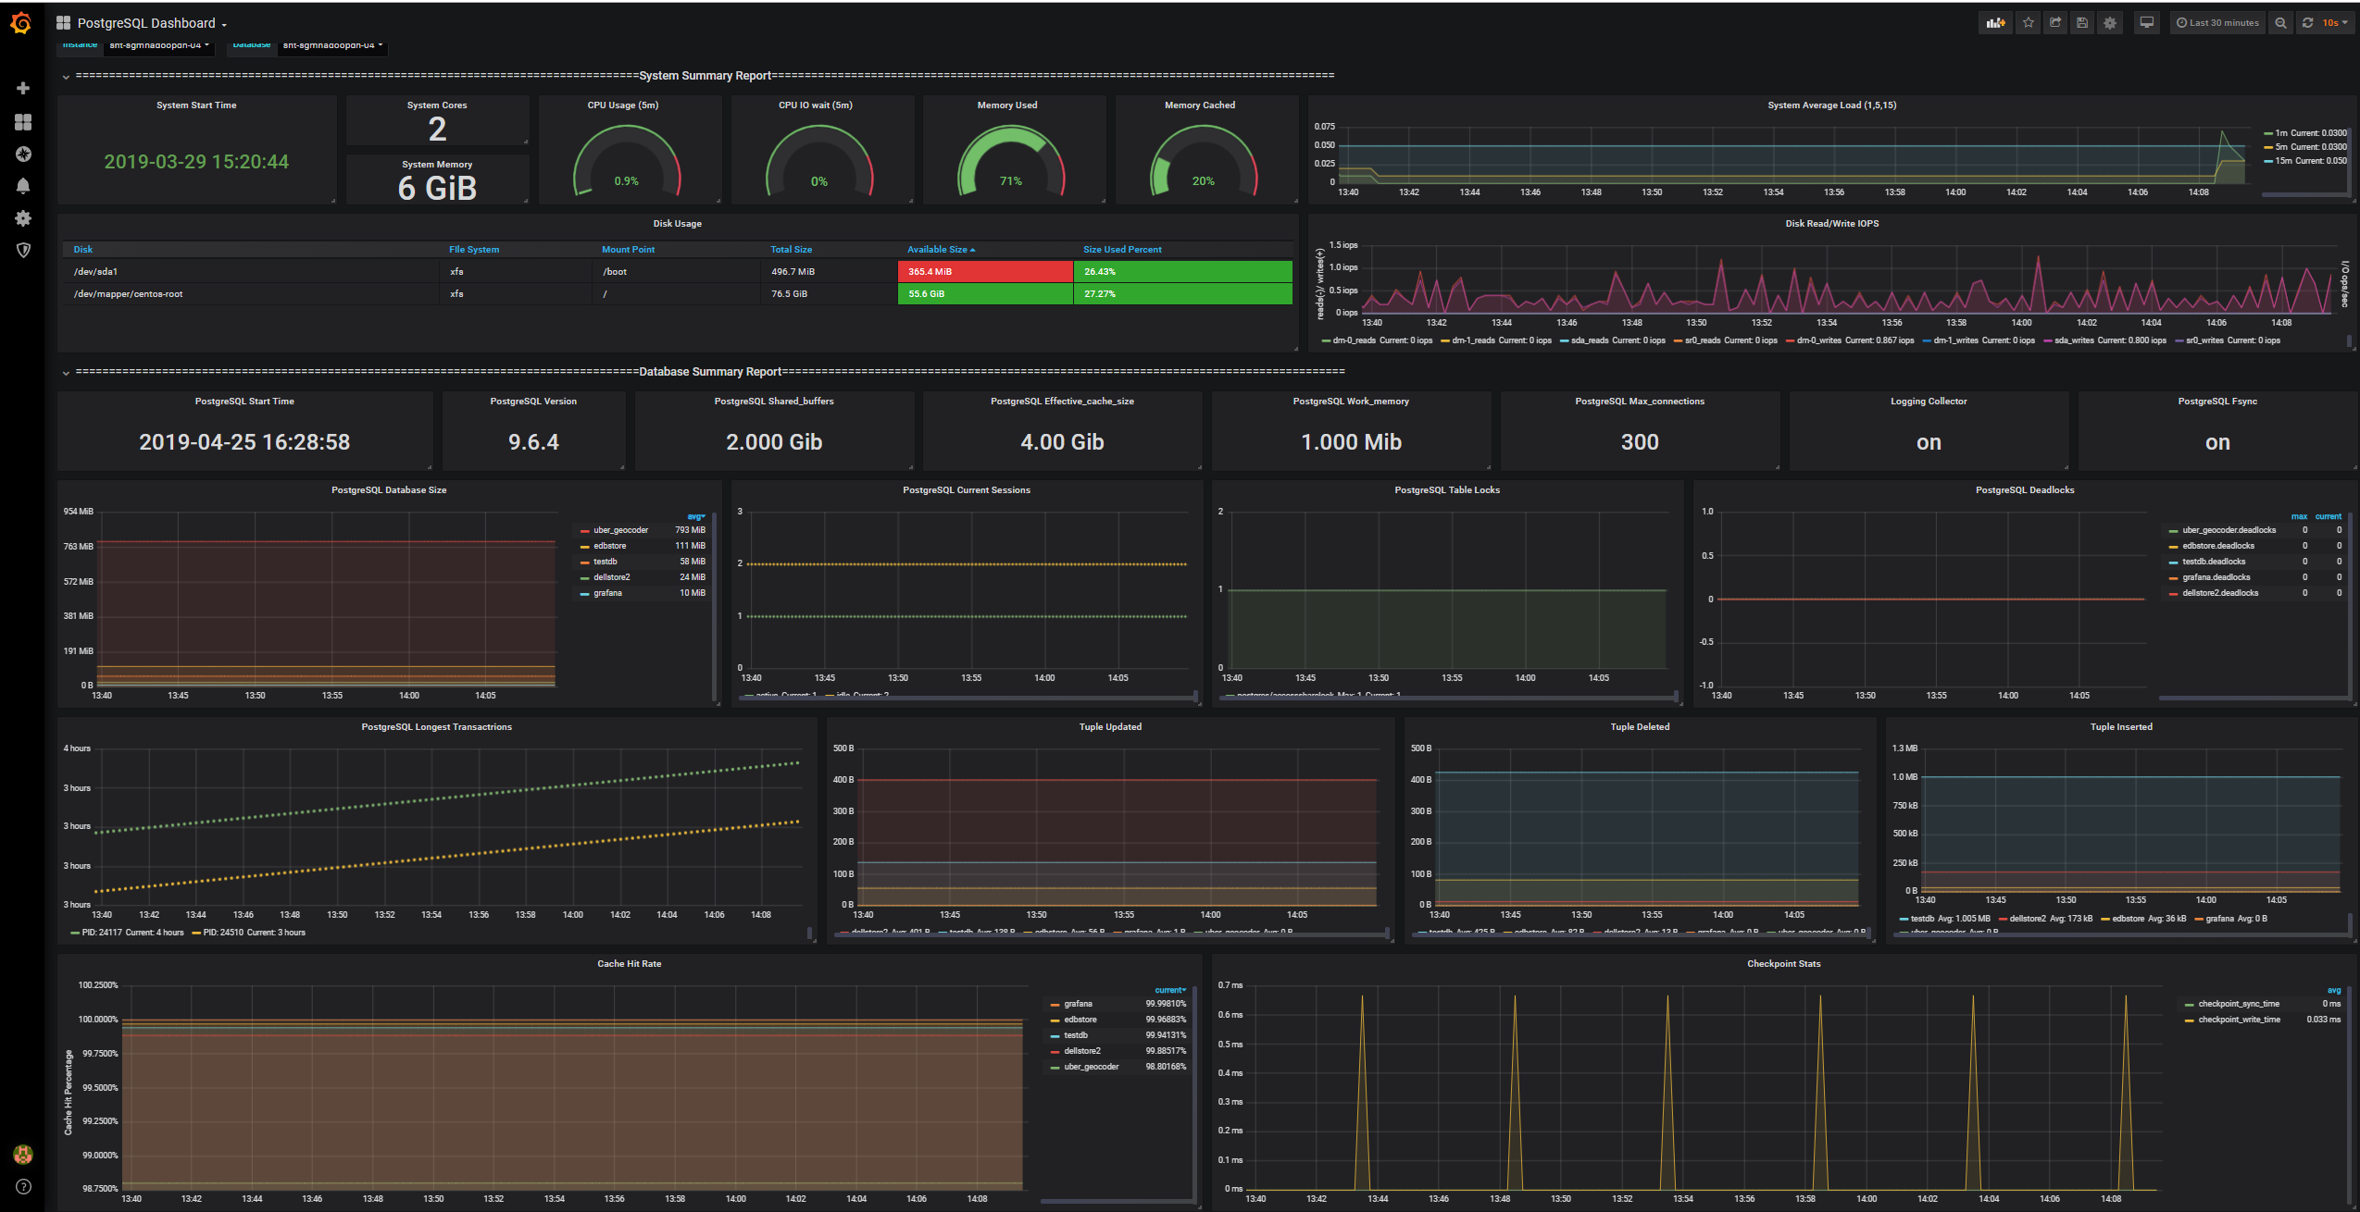Toggle grafana series in Cache Hit Rate legend
Viewport: 2360px width, 1212px height.
pos(1078,1004)
